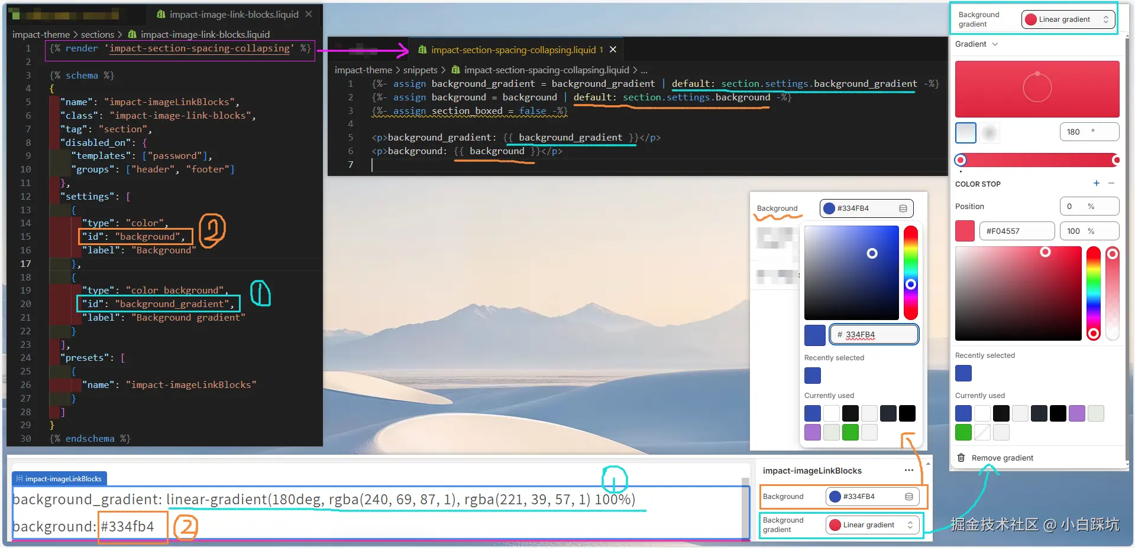This screenshot has height=548, width=1135.
Task: Click the linear-gradient(180deg...) preview output text
Action: [x=401, y=500]
